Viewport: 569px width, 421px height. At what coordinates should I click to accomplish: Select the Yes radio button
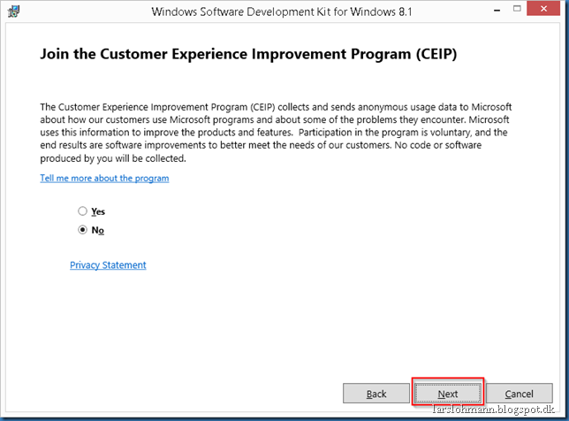point(83,211)
